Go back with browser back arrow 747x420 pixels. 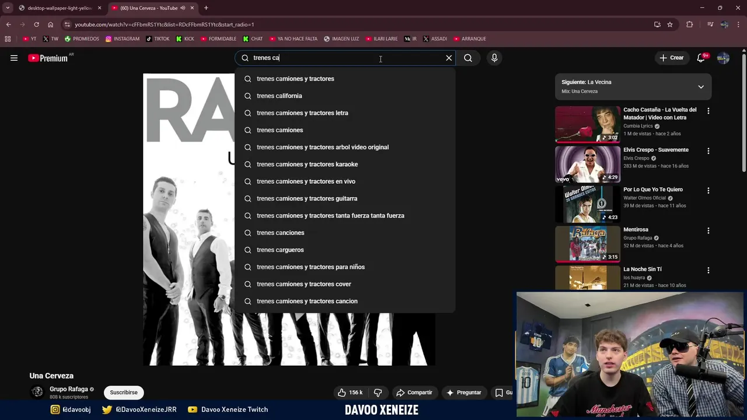pos(8,24)
